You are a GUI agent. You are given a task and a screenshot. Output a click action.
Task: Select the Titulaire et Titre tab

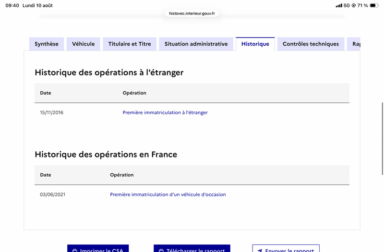(130, 44)
